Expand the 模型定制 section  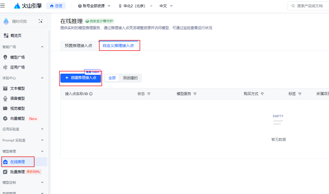(42, 182)
